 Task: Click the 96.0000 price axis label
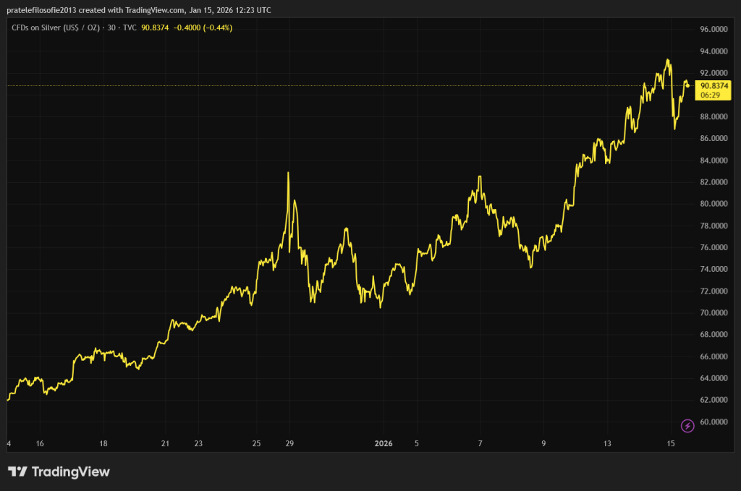pyautogui.click(x=714, y=30)
